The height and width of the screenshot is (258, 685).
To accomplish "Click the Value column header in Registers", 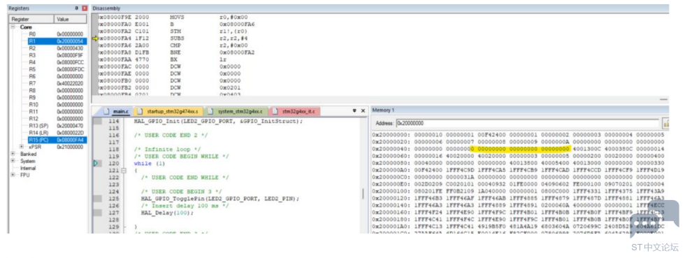I will [x=70, y=20].
